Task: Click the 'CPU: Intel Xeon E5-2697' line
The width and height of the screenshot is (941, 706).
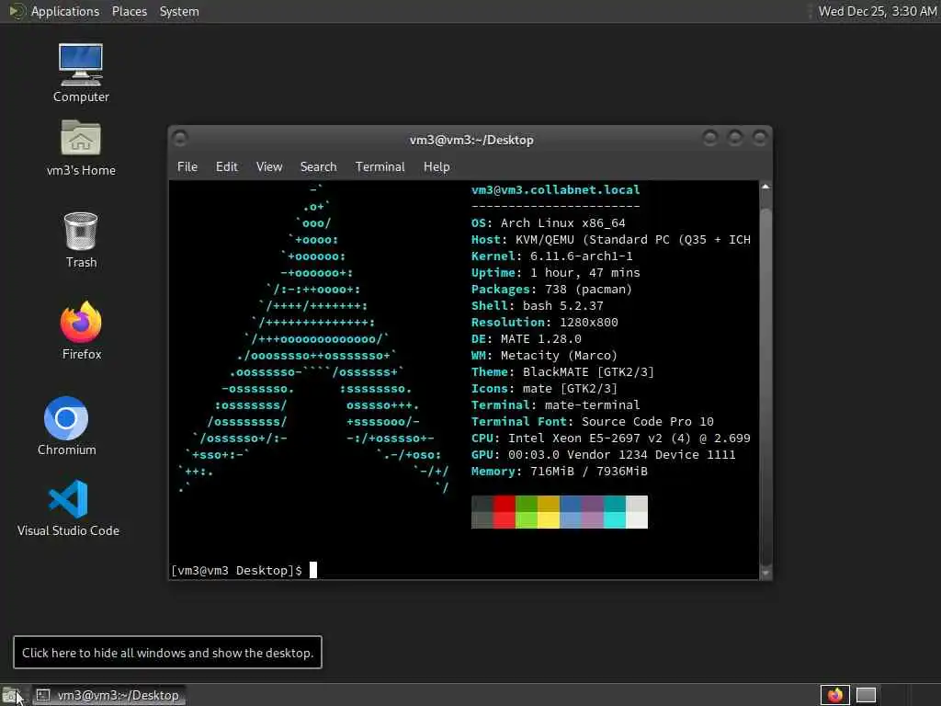Action: [x=611, y=438]
